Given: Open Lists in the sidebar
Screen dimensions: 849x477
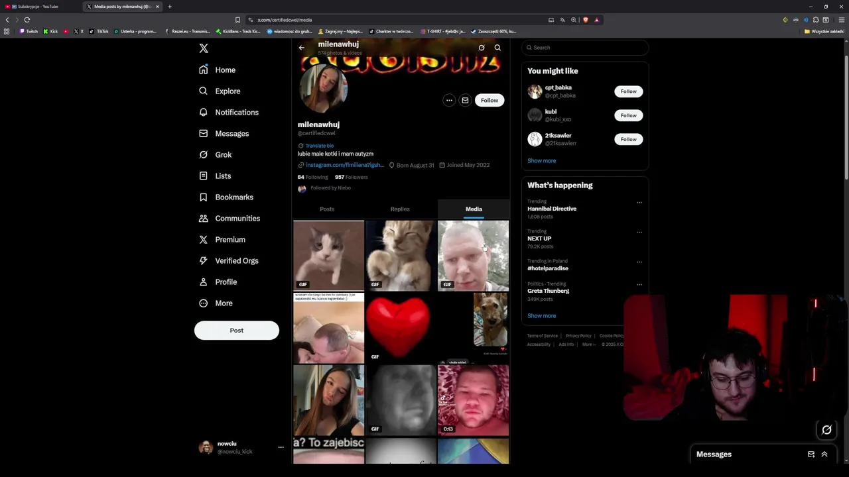Looking at the screenshot, I should coord(215,176).
